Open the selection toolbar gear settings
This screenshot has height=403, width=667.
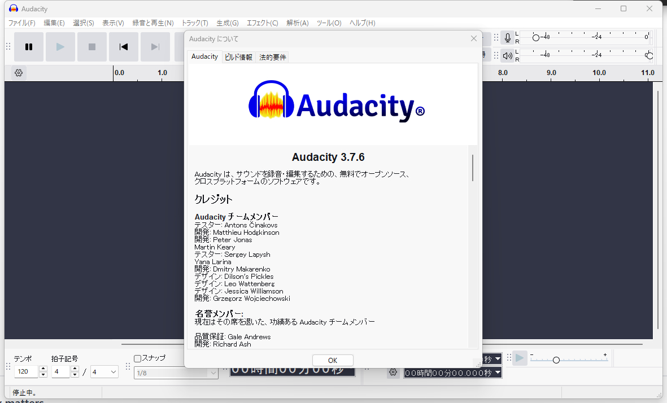(x=393, y=373)
